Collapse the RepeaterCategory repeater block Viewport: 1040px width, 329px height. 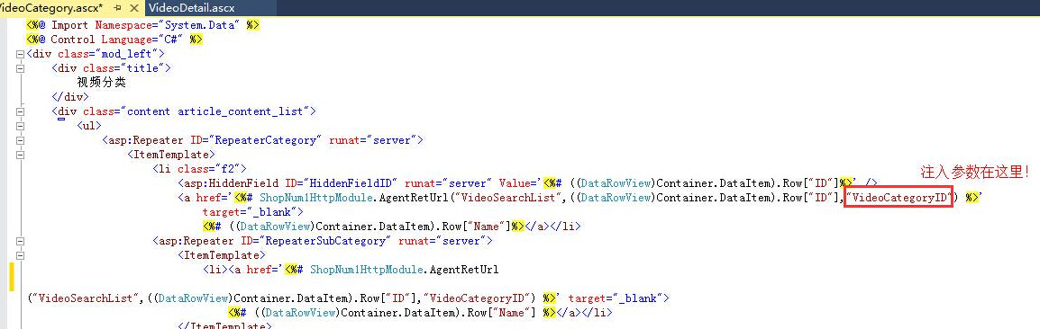tap(20, 140)
